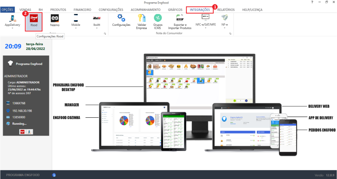Click the ENGFOOD COZINHA label

click(x=67, y=118)
